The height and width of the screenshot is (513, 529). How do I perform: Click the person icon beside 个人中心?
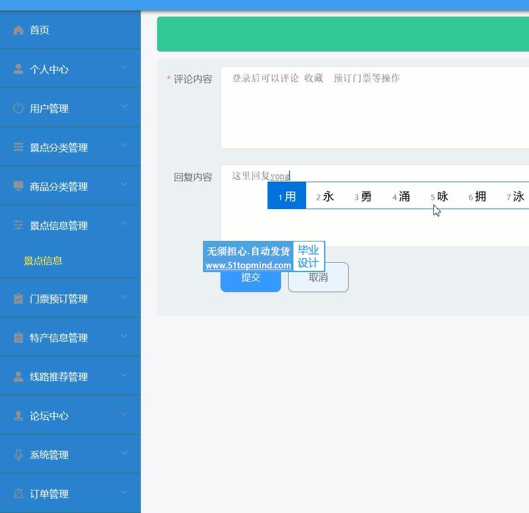click(18, 69)
